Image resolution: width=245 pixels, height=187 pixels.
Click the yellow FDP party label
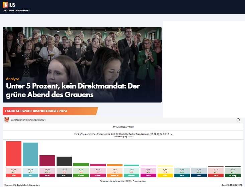(x=165, y=175)
